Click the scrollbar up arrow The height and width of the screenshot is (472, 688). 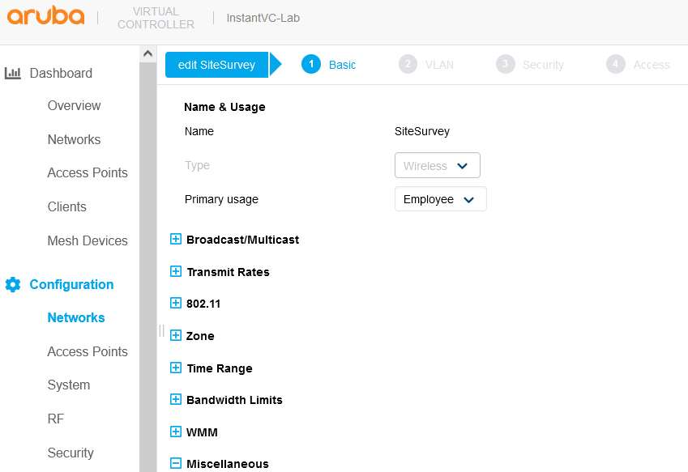(147, 53)
